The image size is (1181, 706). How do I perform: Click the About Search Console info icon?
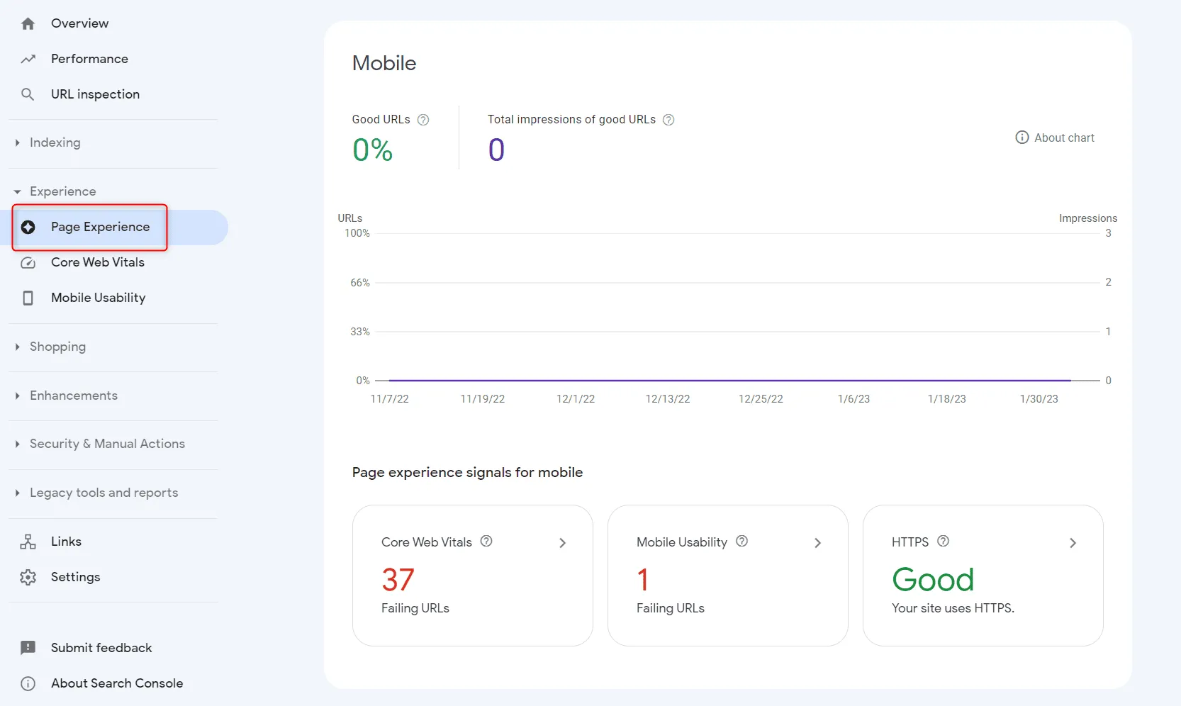pos(28,683)
